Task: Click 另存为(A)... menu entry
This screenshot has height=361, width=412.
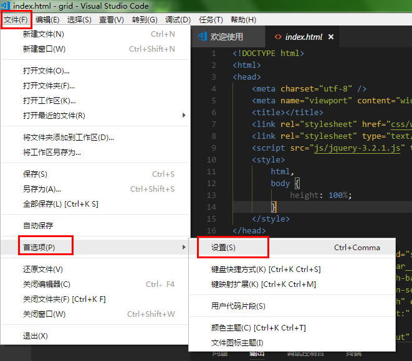Action: [x=95, y=189]
